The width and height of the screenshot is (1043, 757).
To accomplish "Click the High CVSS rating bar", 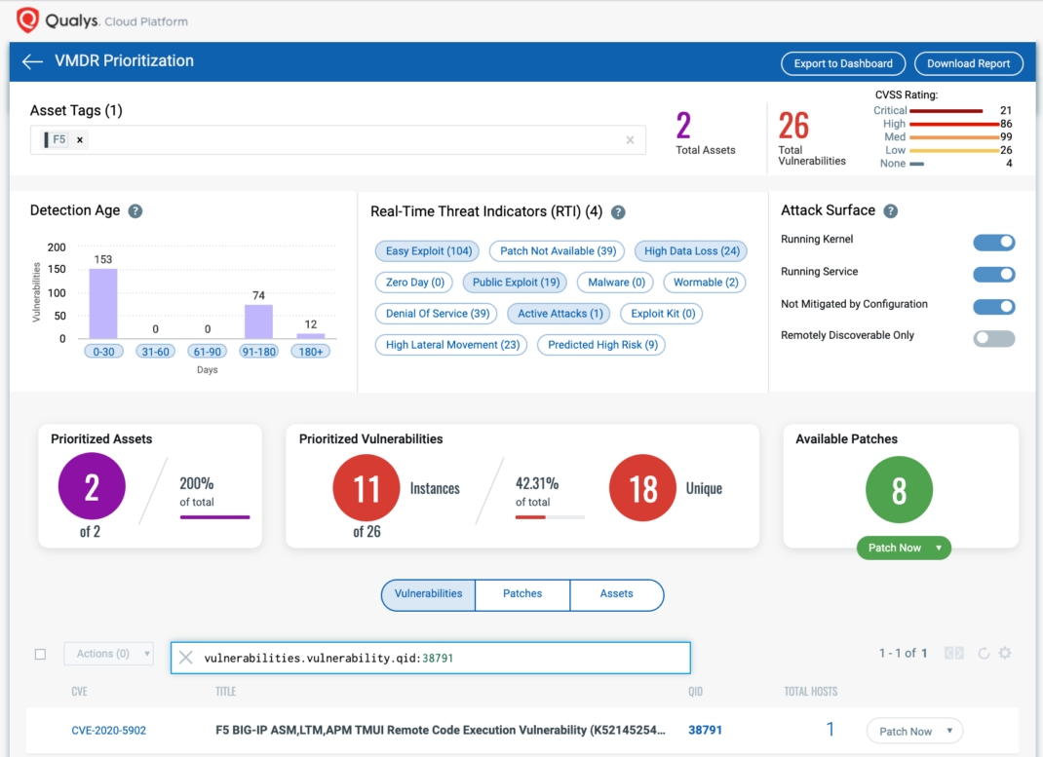I will (954, 125).
